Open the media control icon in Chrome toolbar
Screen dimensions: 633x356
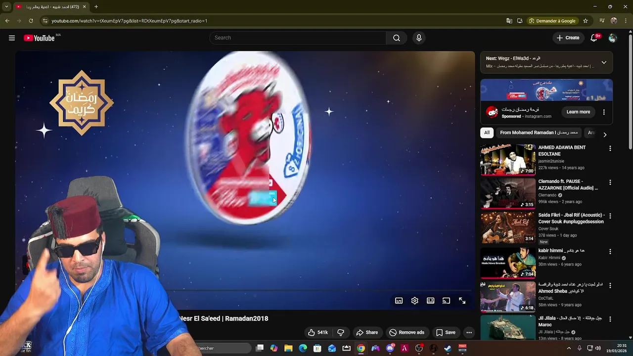point(602,21)
